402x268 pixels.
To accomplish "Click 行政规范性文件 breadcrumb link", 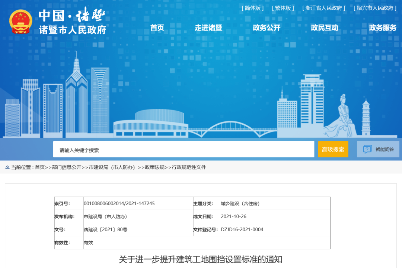I will point(189,167).
